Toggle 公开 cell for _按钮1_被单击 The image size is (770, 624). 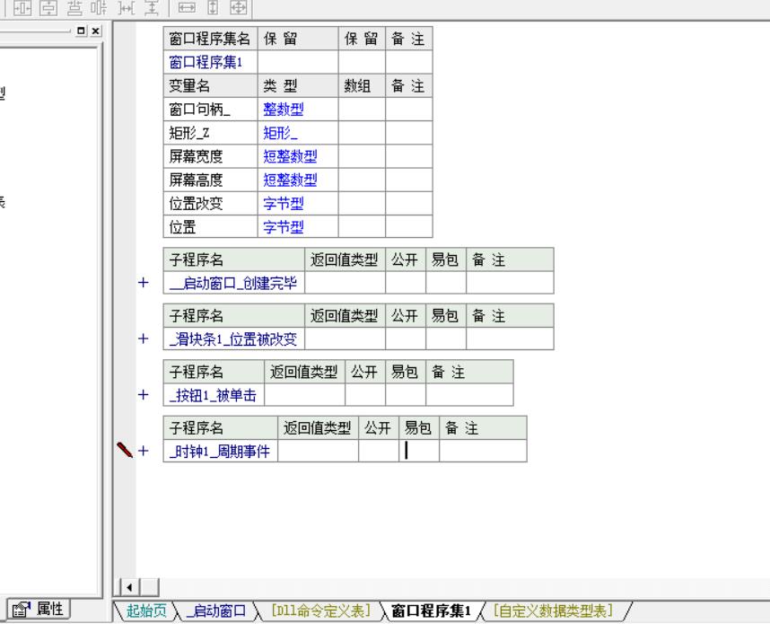[364, 394]
